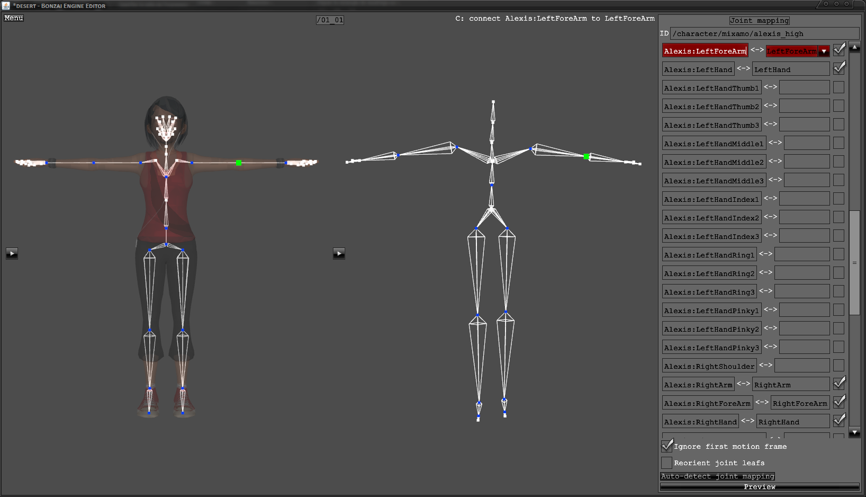Open the LeftForeArm target joint dropdown

pyautogui.click(x=824, y=51)
